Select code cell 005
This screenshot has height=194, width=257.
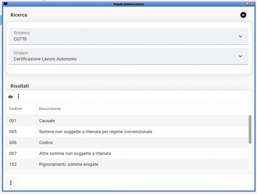[21, 132]
